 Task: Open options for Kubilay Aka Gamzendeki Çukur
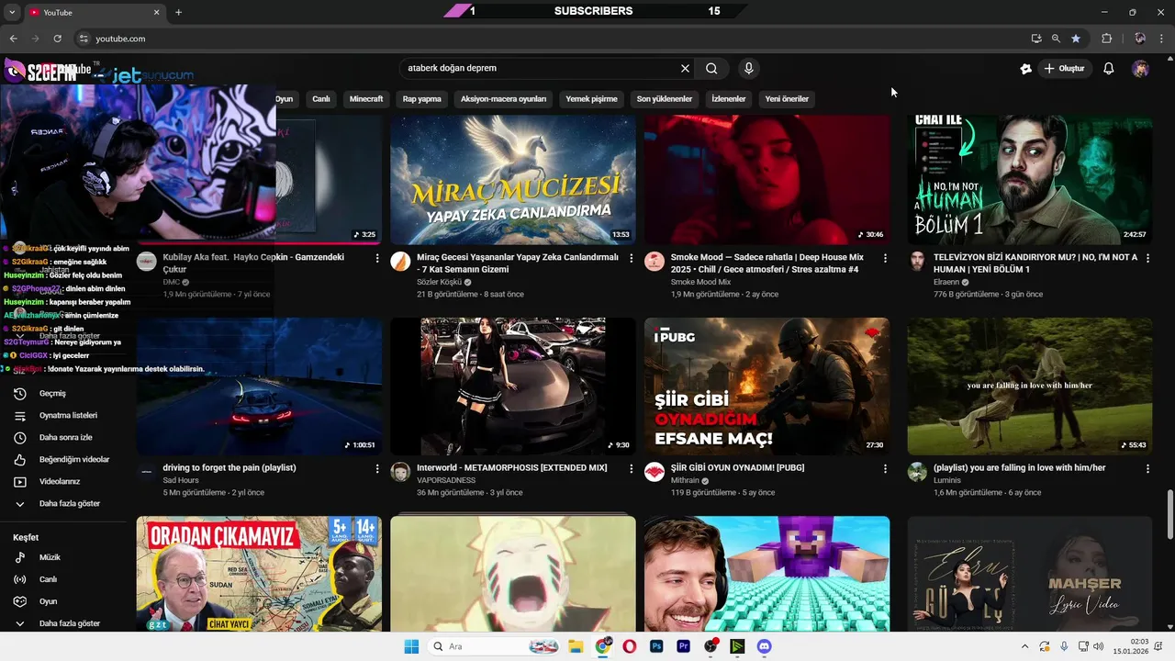377,259
